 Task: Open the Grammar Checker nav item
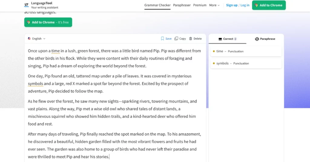coord(157,5)
